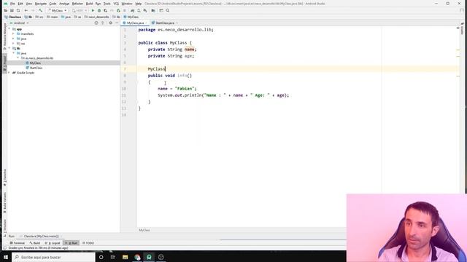
Task: Open the Android project view dropdown
Action: tap(20, 23)
